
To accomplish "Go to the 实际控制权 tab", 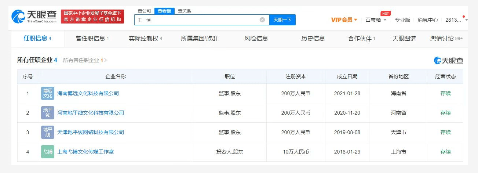I will pyautogui.click(x=145, y=38).
